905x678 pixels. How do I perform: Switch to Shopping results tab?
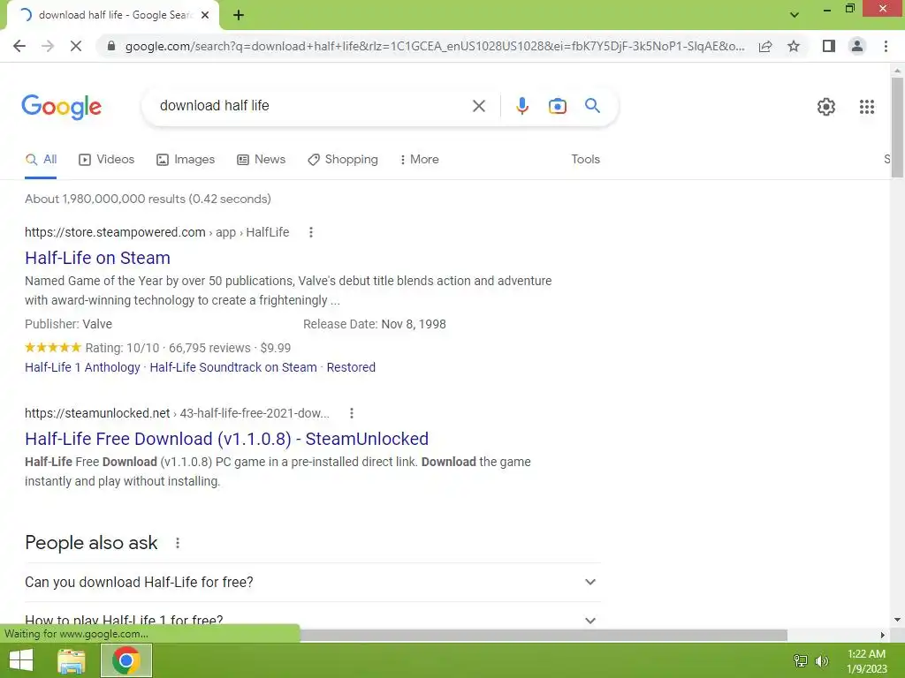(x=343, y=160)
